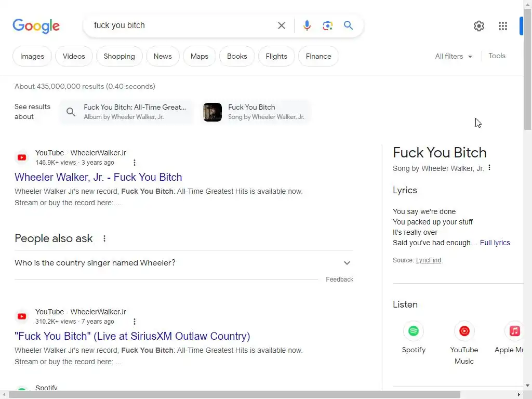
Task: Switch to the News tab
Action: 163,56
